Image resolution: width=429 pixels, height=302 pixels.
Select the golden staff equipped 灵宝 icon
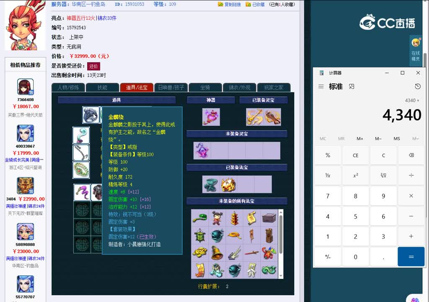pos(255,117)
